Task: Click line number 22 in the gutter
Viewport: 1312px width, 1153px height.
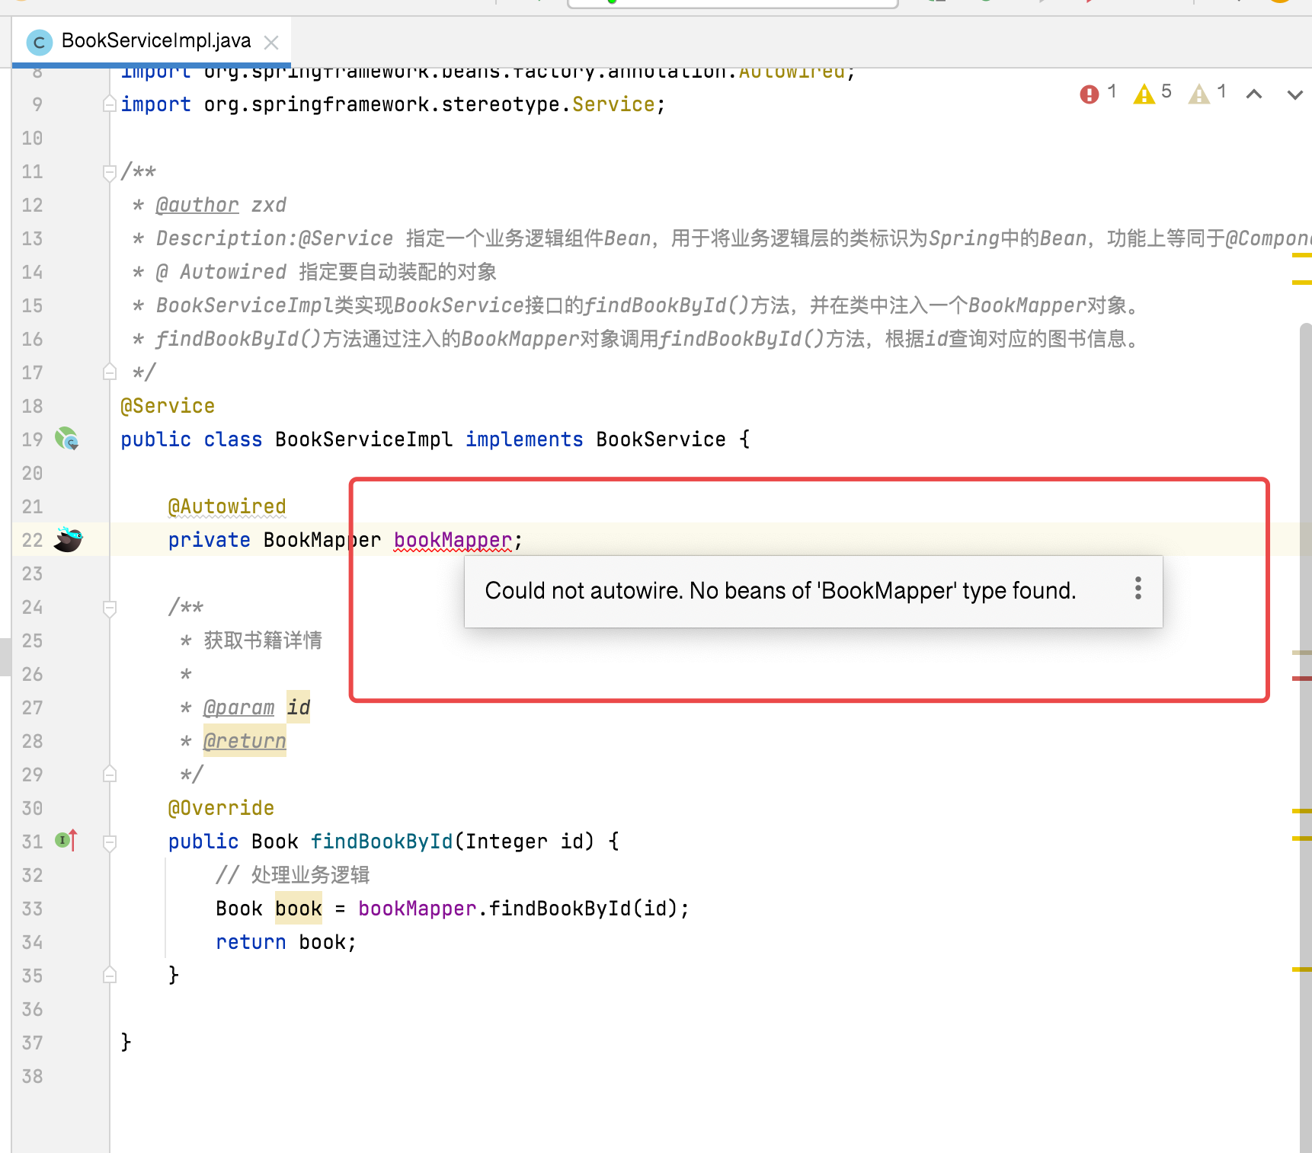Action: click(x=32, y=540)
